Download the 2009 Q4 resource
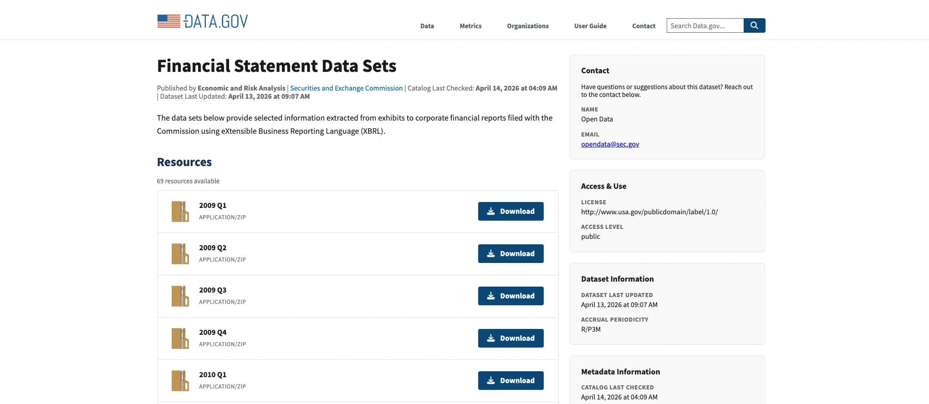The height and width of the screenshot is (404, 929). click(x=510, y=338)
